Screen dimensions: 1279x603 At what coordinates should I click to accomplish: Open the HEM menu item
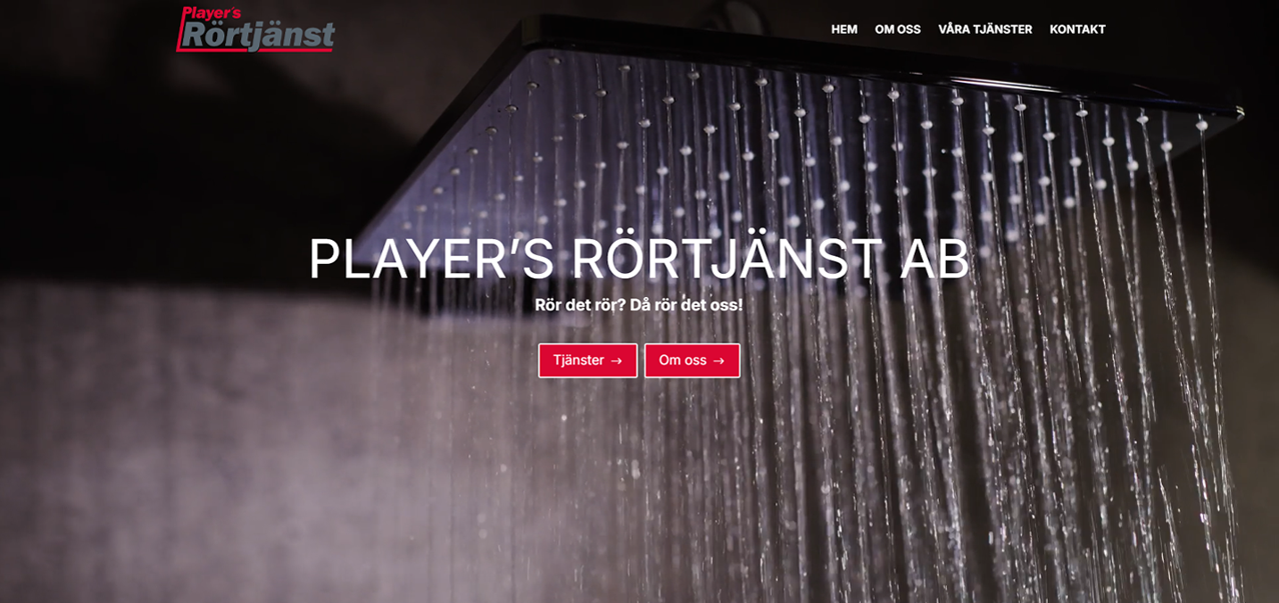tap(844, 29)
